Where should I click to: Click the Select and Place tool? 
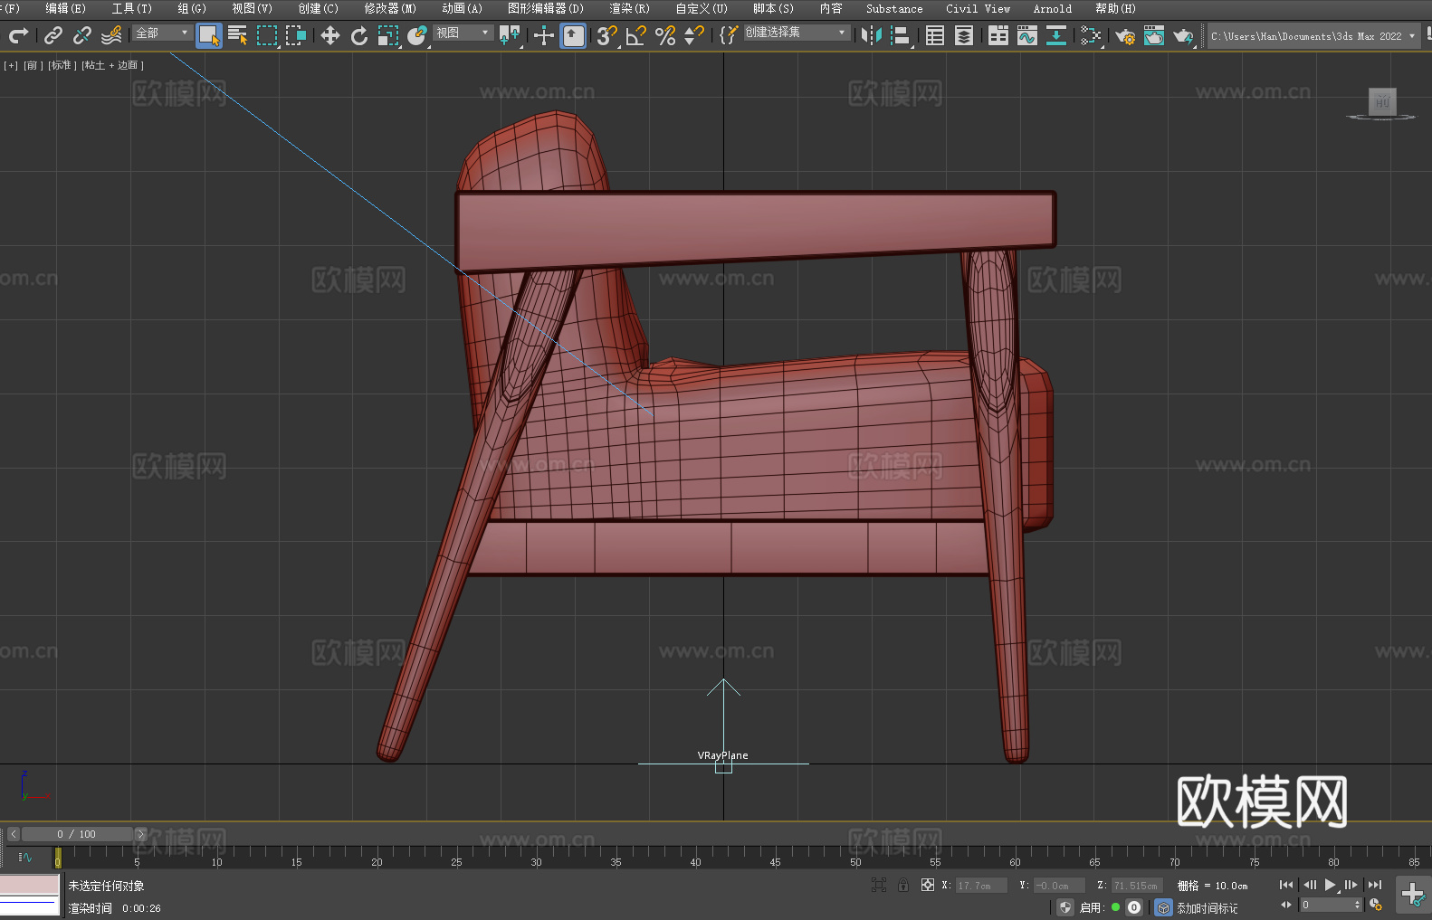[417, 35]
